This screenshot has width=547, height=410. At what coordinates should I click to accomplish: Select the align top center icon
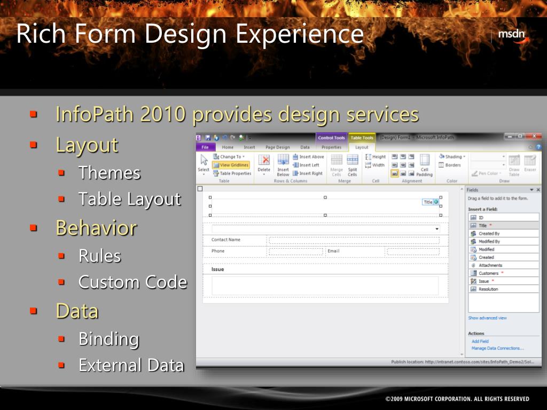click(403, 157)
